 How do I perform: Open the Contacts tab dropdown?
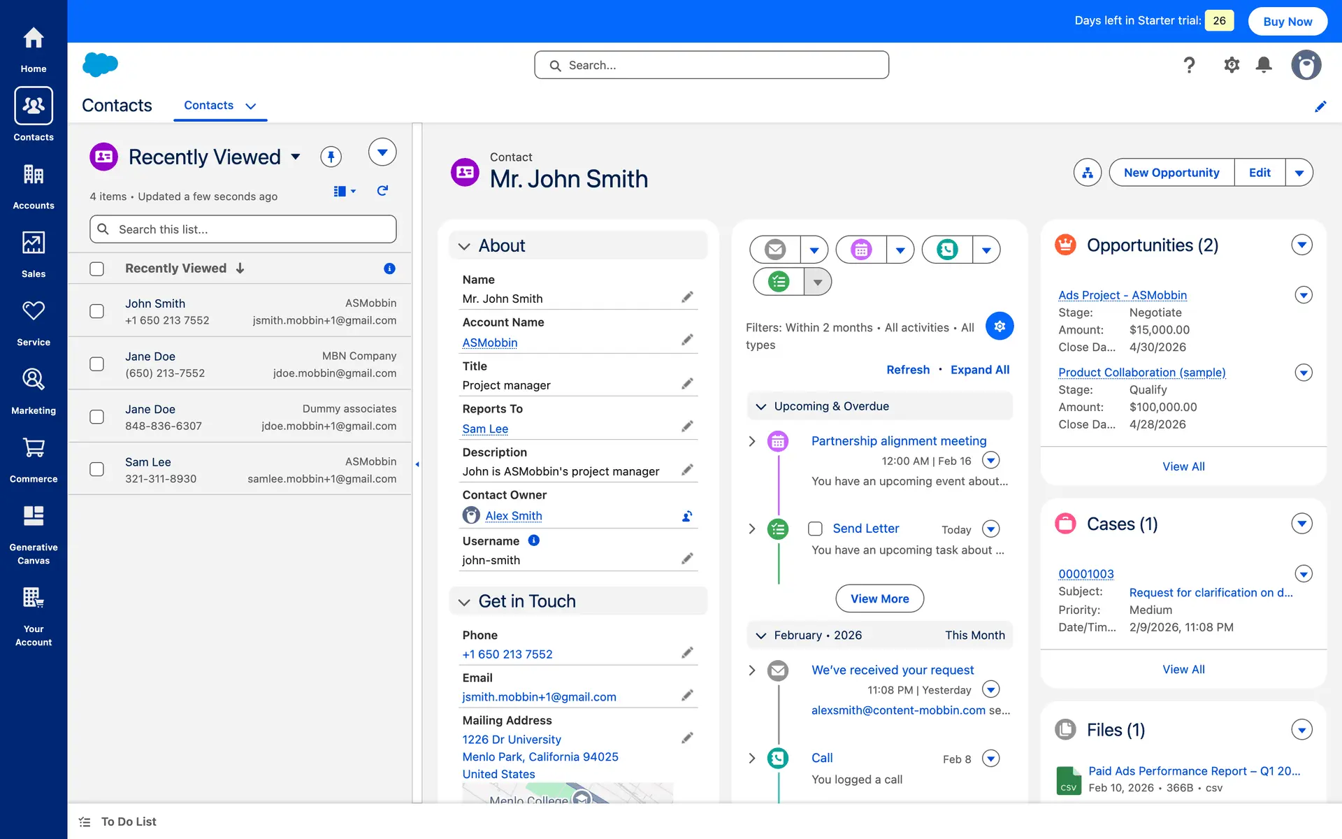coord(251,106)
